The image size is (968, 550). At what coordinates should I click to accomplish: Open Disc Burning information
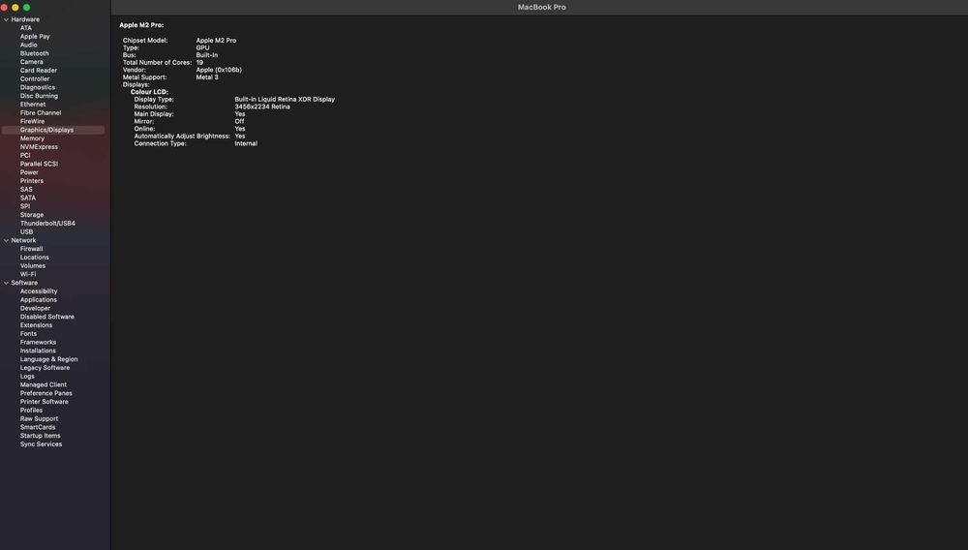(39, 96)
